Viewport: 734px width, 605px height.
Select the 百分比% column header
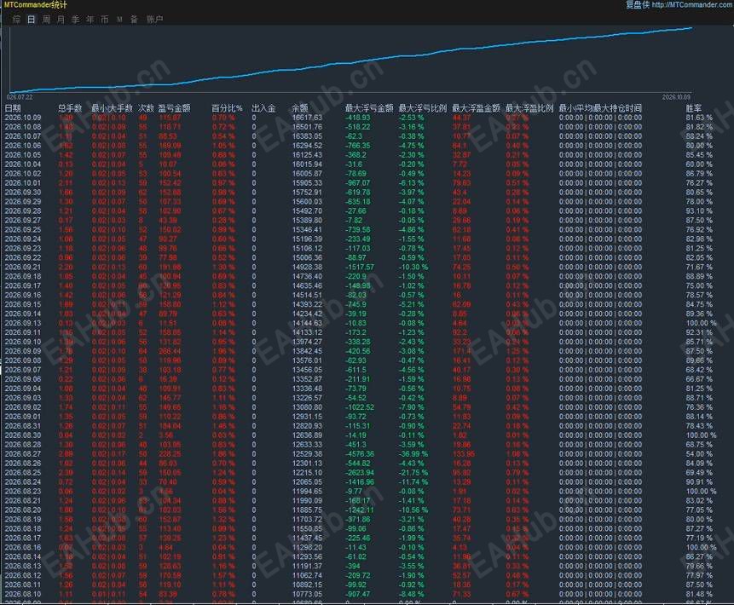click(227, 108)
